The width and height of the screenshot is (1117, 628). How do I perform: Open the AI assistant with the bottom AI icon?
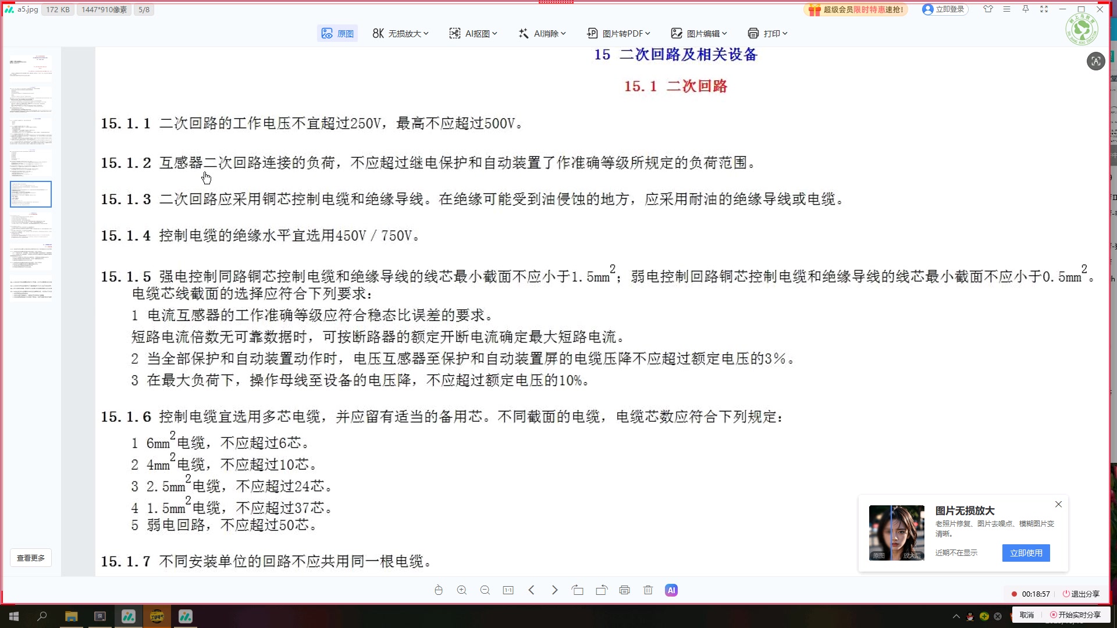[671, 590]
